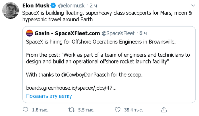The image size is (199, 116).
Task: Click "Показать эту ветку" to show thread
Action: click(49, 96)
